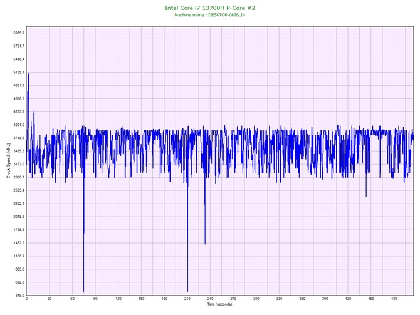Click the 5985.0 y-axis value
Viewport: 420px width, 315px height.
19,33
